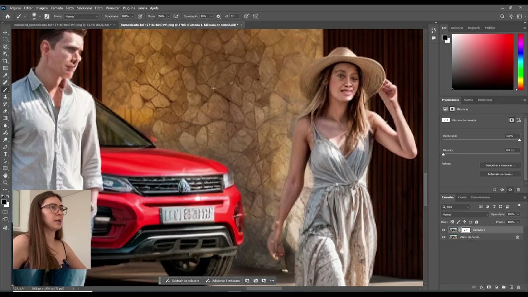Select the Zoom tool
This screenshot has height=297, width=528.
pyautogui.click(x=5, y=182)
